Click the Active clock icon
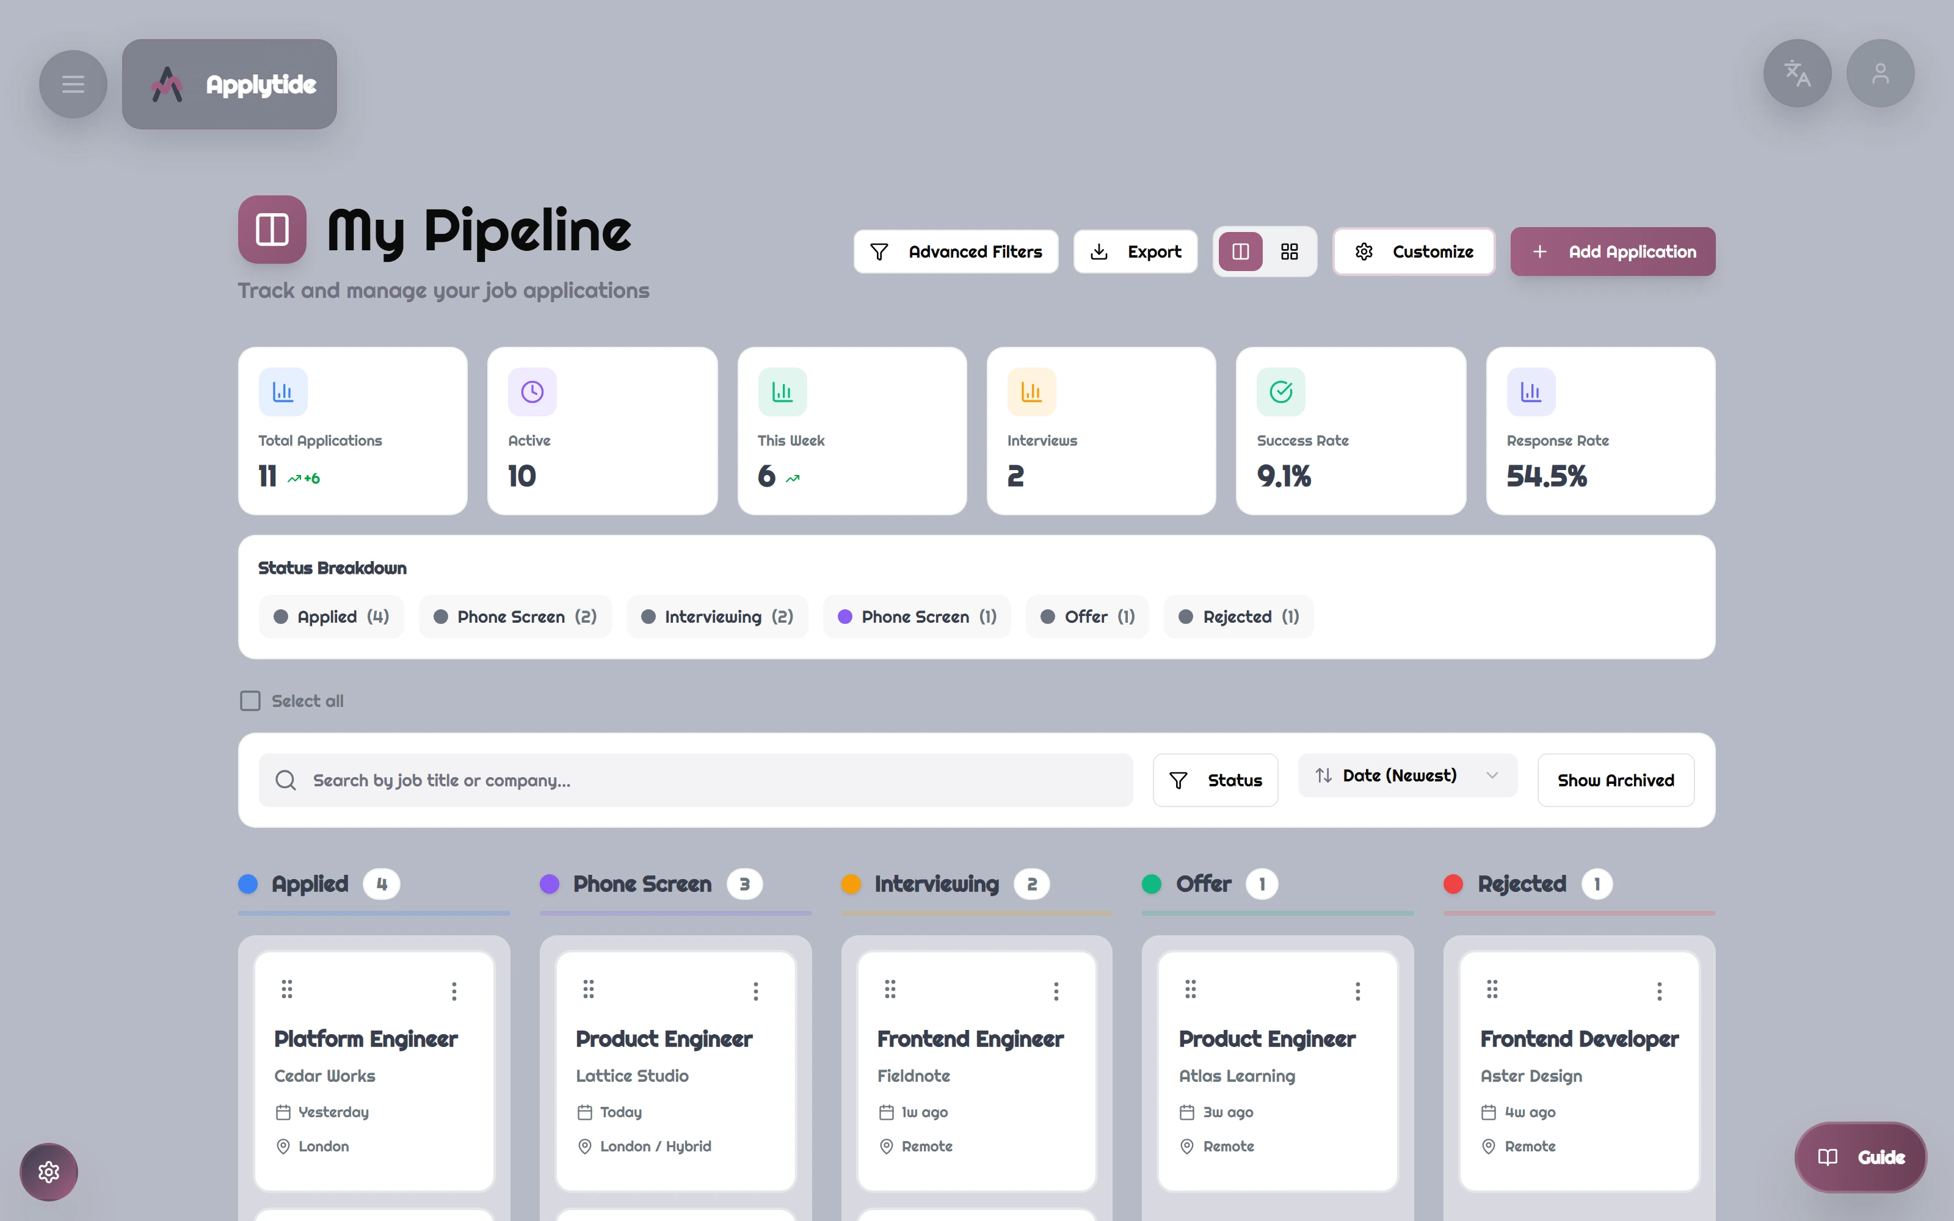 [x=532, y=392]
